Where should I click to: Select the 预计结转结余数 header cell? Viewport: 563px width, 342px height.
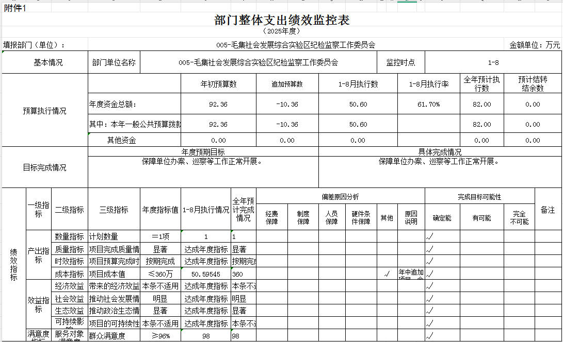click(x=533, y=83)
